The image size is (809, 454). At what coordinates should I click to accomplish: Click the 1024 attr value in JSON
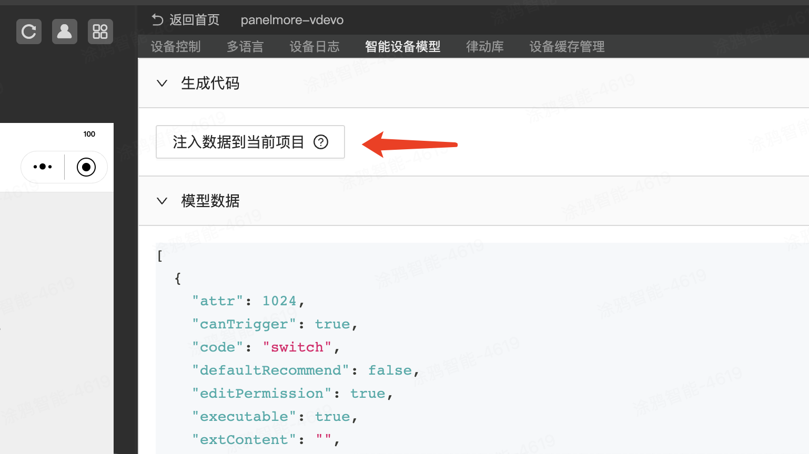(x=279, y=301)
